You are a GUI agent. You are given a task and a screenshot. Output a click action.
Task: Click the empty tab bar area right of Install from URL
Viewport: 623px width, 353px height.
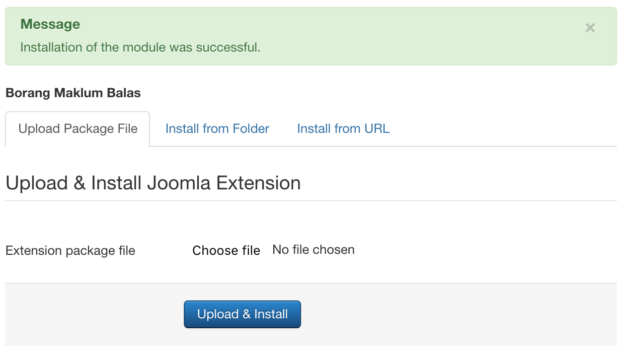tap(497, 129)
